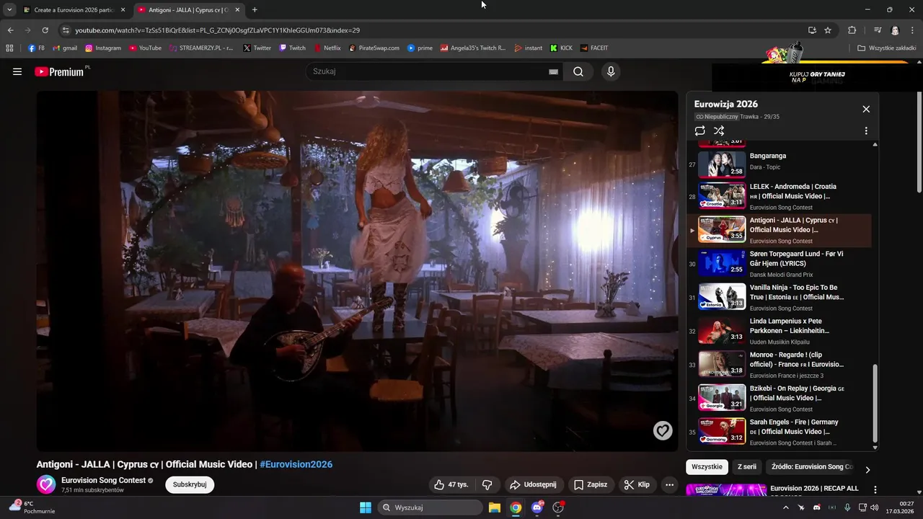Open the tab search dropdown arrow

click(9, 10)
